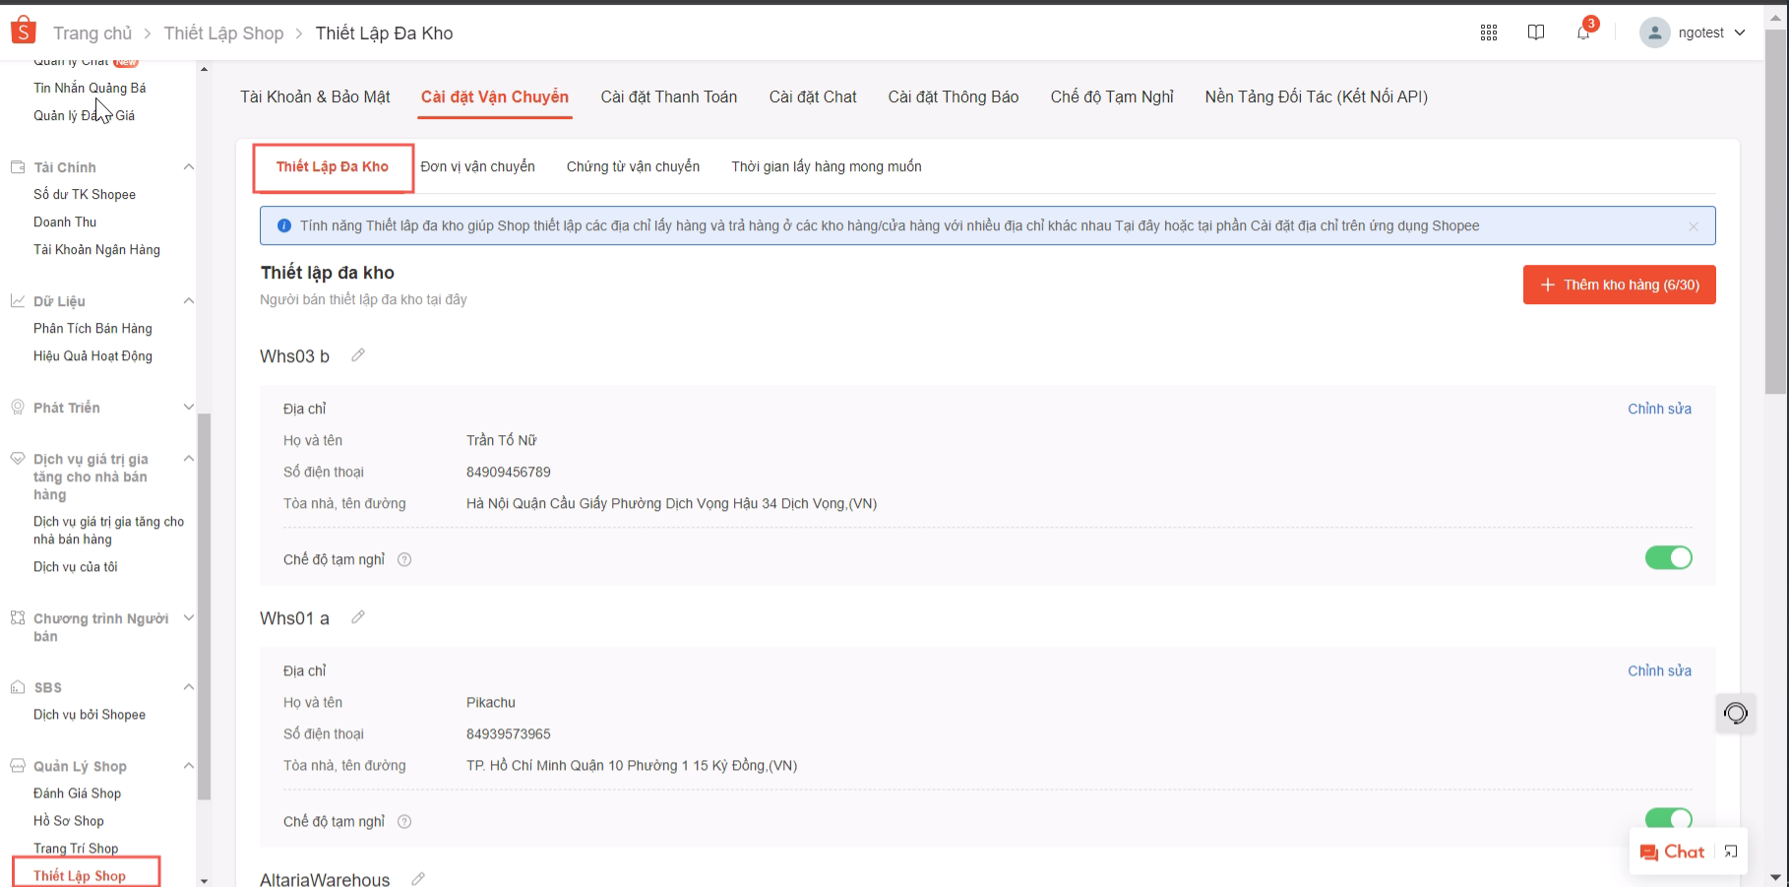Open the notifications bell icon
Viewport: 1789px width, 887px height.
coord(1582,32)
